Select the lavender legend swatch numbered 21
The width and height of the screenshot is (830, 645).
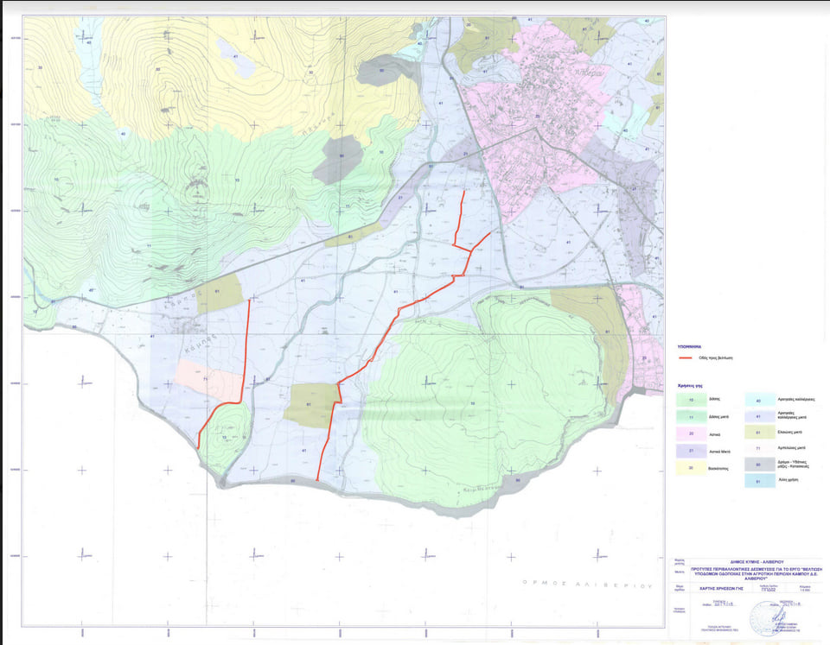(x=692, y=451)
